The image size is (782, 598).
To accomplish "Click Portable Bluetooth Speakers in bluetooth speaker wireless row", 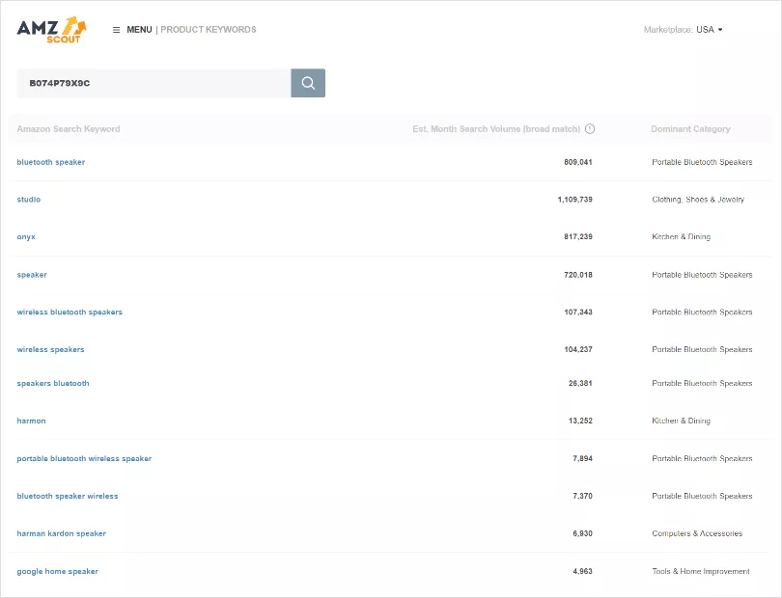I will (x=702, y=496).
